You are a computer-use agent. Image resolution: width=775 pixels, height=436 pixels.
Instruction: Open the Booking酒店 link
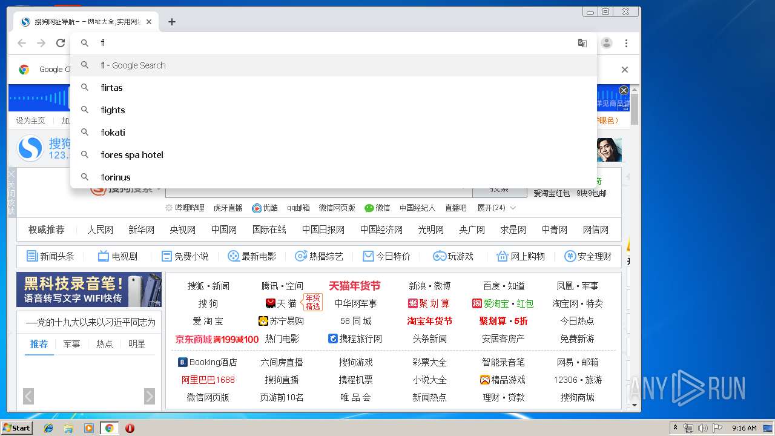tap(208, 362)
